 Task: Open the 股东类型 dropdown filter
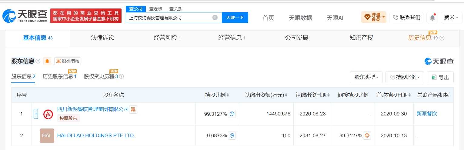pos(366,77)
